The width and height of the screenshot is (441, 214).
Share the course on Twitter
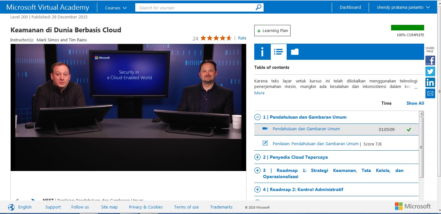pos(430,71)
